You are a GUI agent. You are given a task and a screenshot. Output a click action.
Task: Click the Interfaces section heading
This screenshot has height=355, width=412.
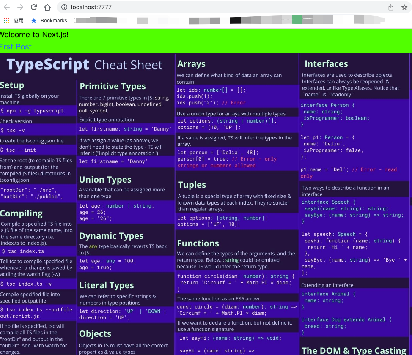pyautogui.click(x=326, y=64)
